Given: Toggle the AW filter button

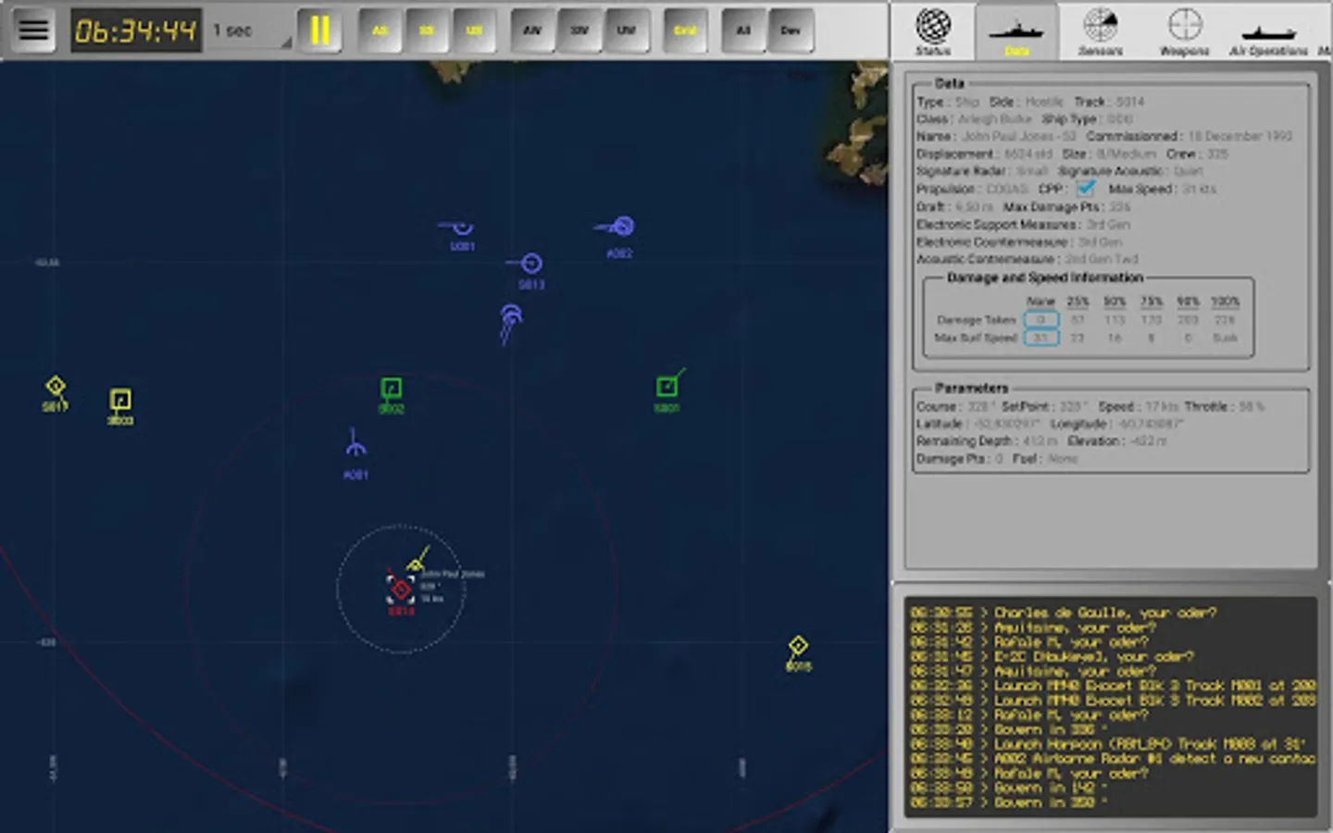Looking at the screenshot, I should tap(532, 31).
